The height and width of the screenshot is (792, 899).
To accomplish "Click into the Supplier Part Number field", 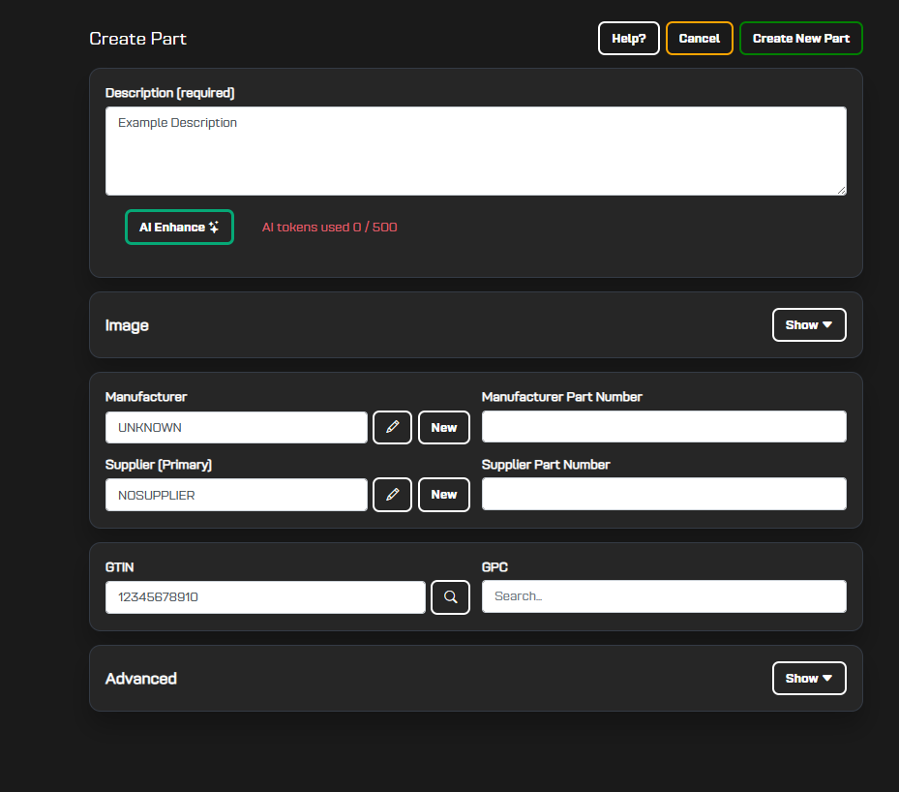I will [664, 494].
